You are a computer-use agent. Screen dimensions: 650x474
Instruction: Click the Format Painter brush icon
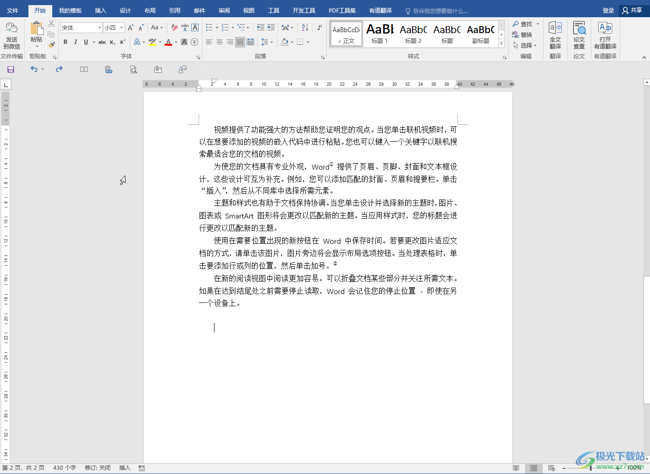(51, 45)
